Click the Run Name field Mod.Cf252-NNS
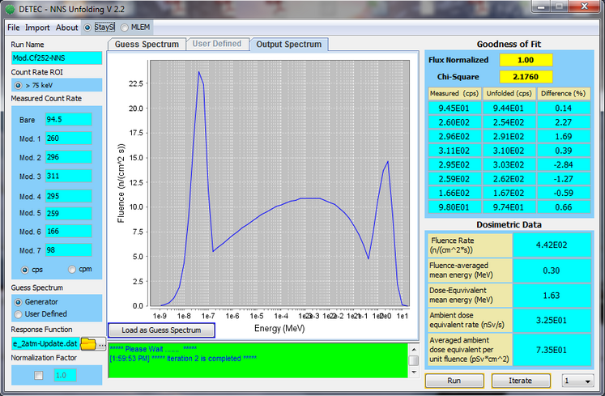Viewport: 605px width, 396px height. pyautogui.click(x=57, y=58)
